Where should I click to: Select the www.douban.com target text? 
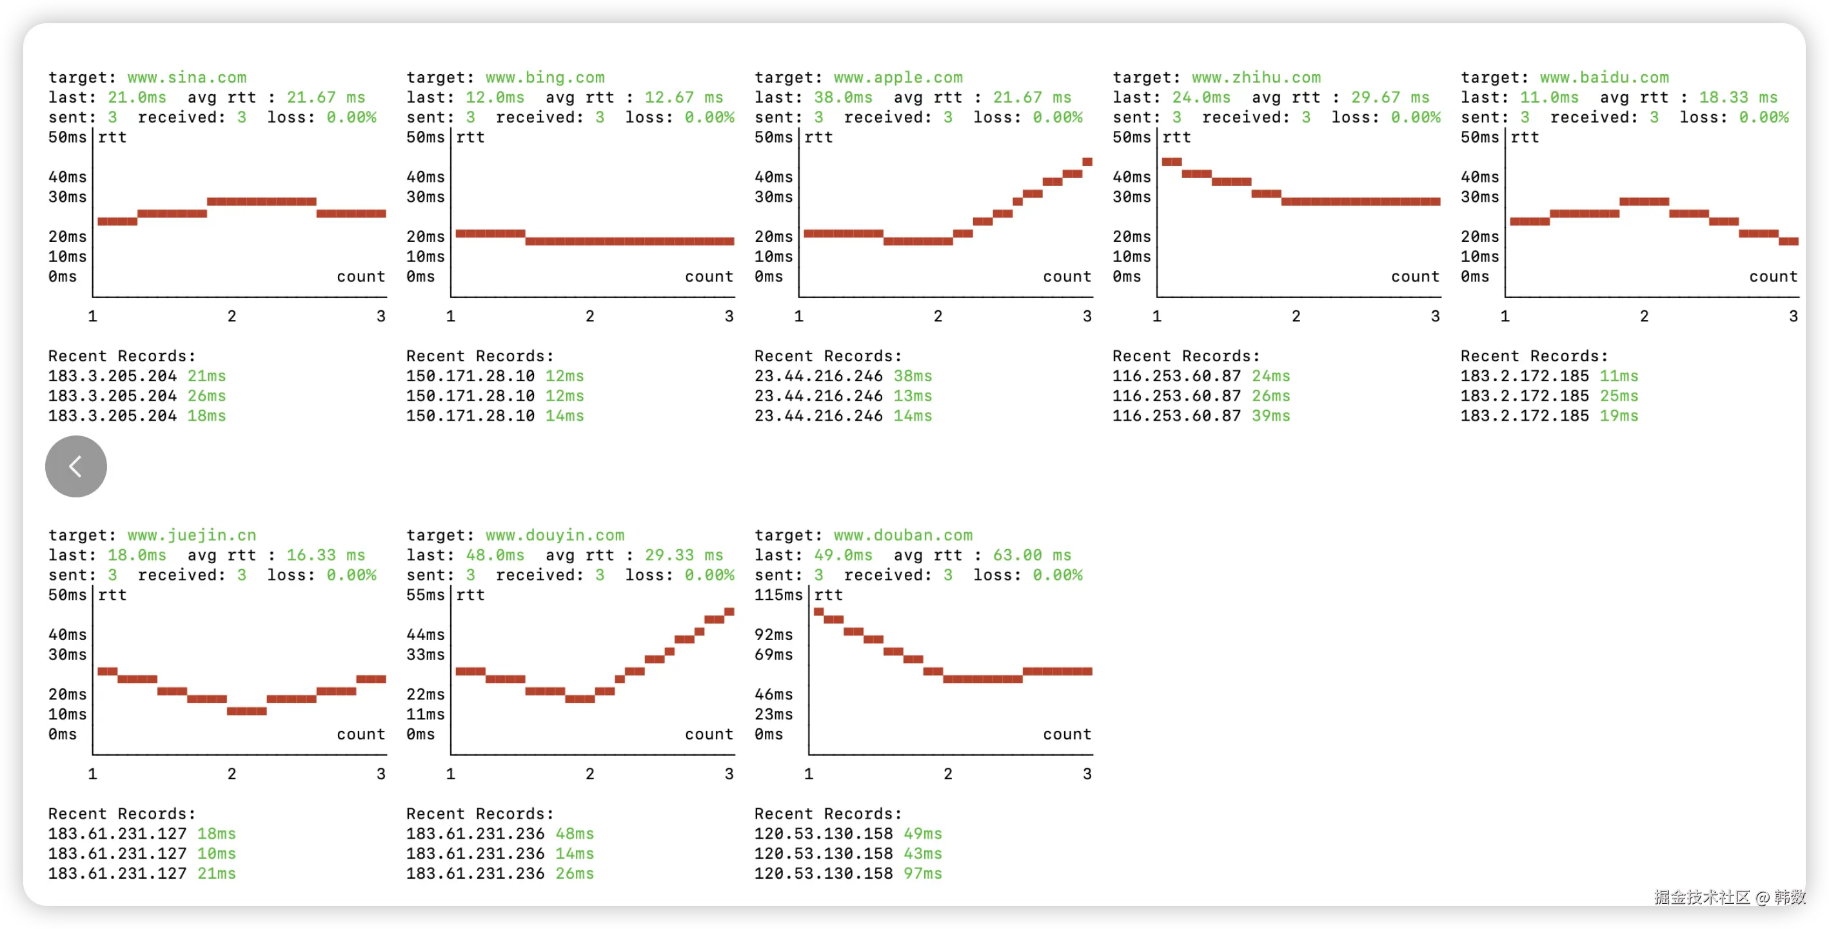pos(902,535)
